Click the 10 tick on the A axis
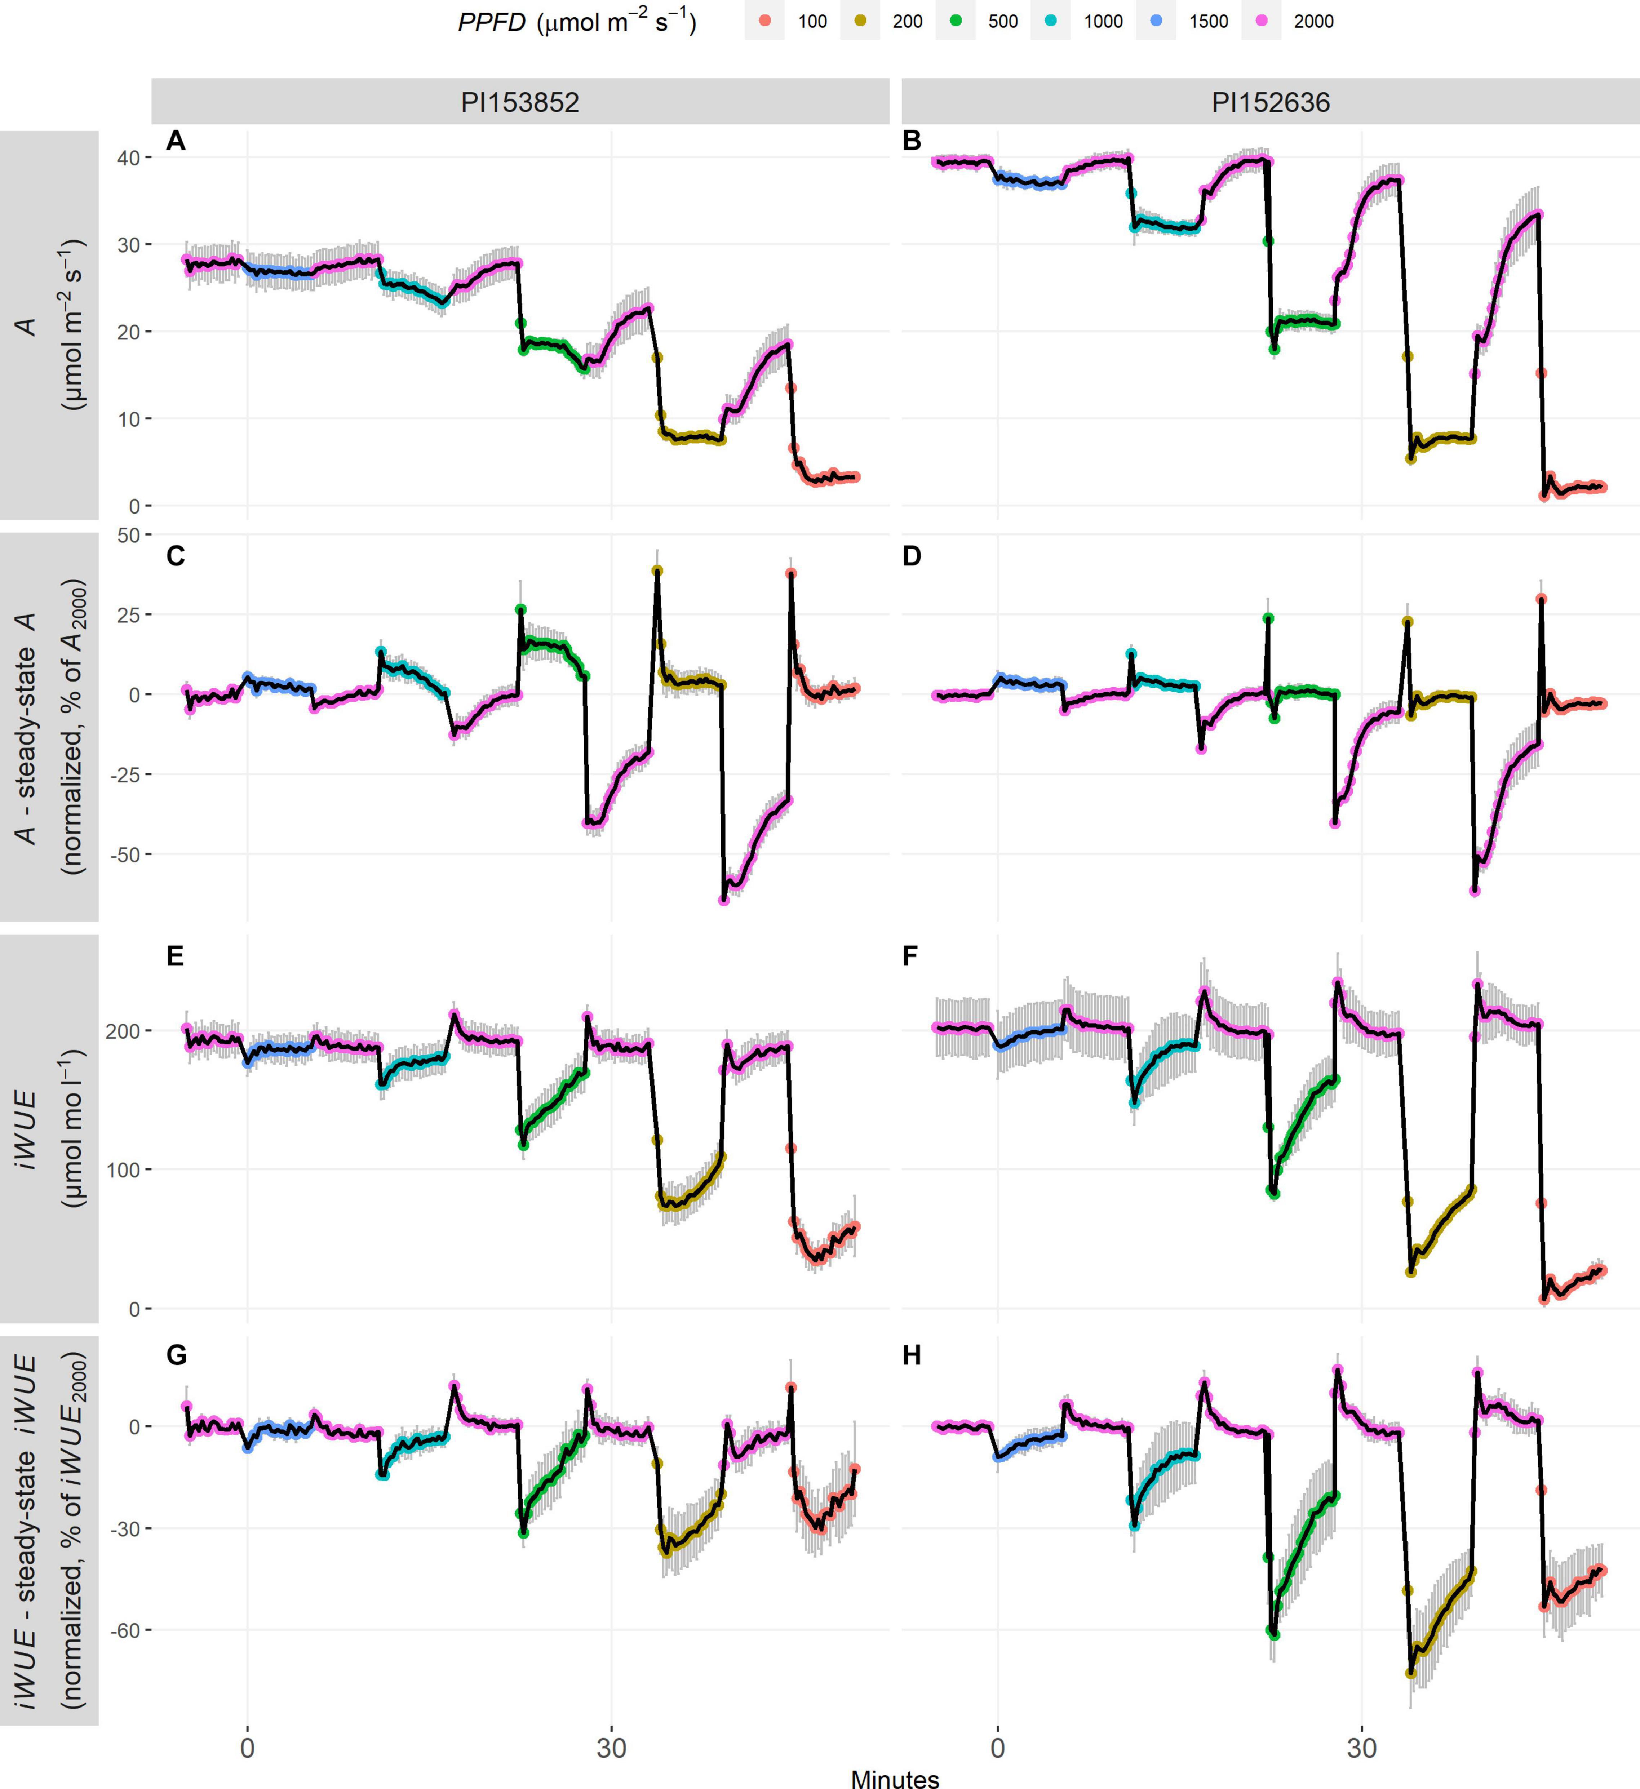1640x1789 pixels. [129, 419]
